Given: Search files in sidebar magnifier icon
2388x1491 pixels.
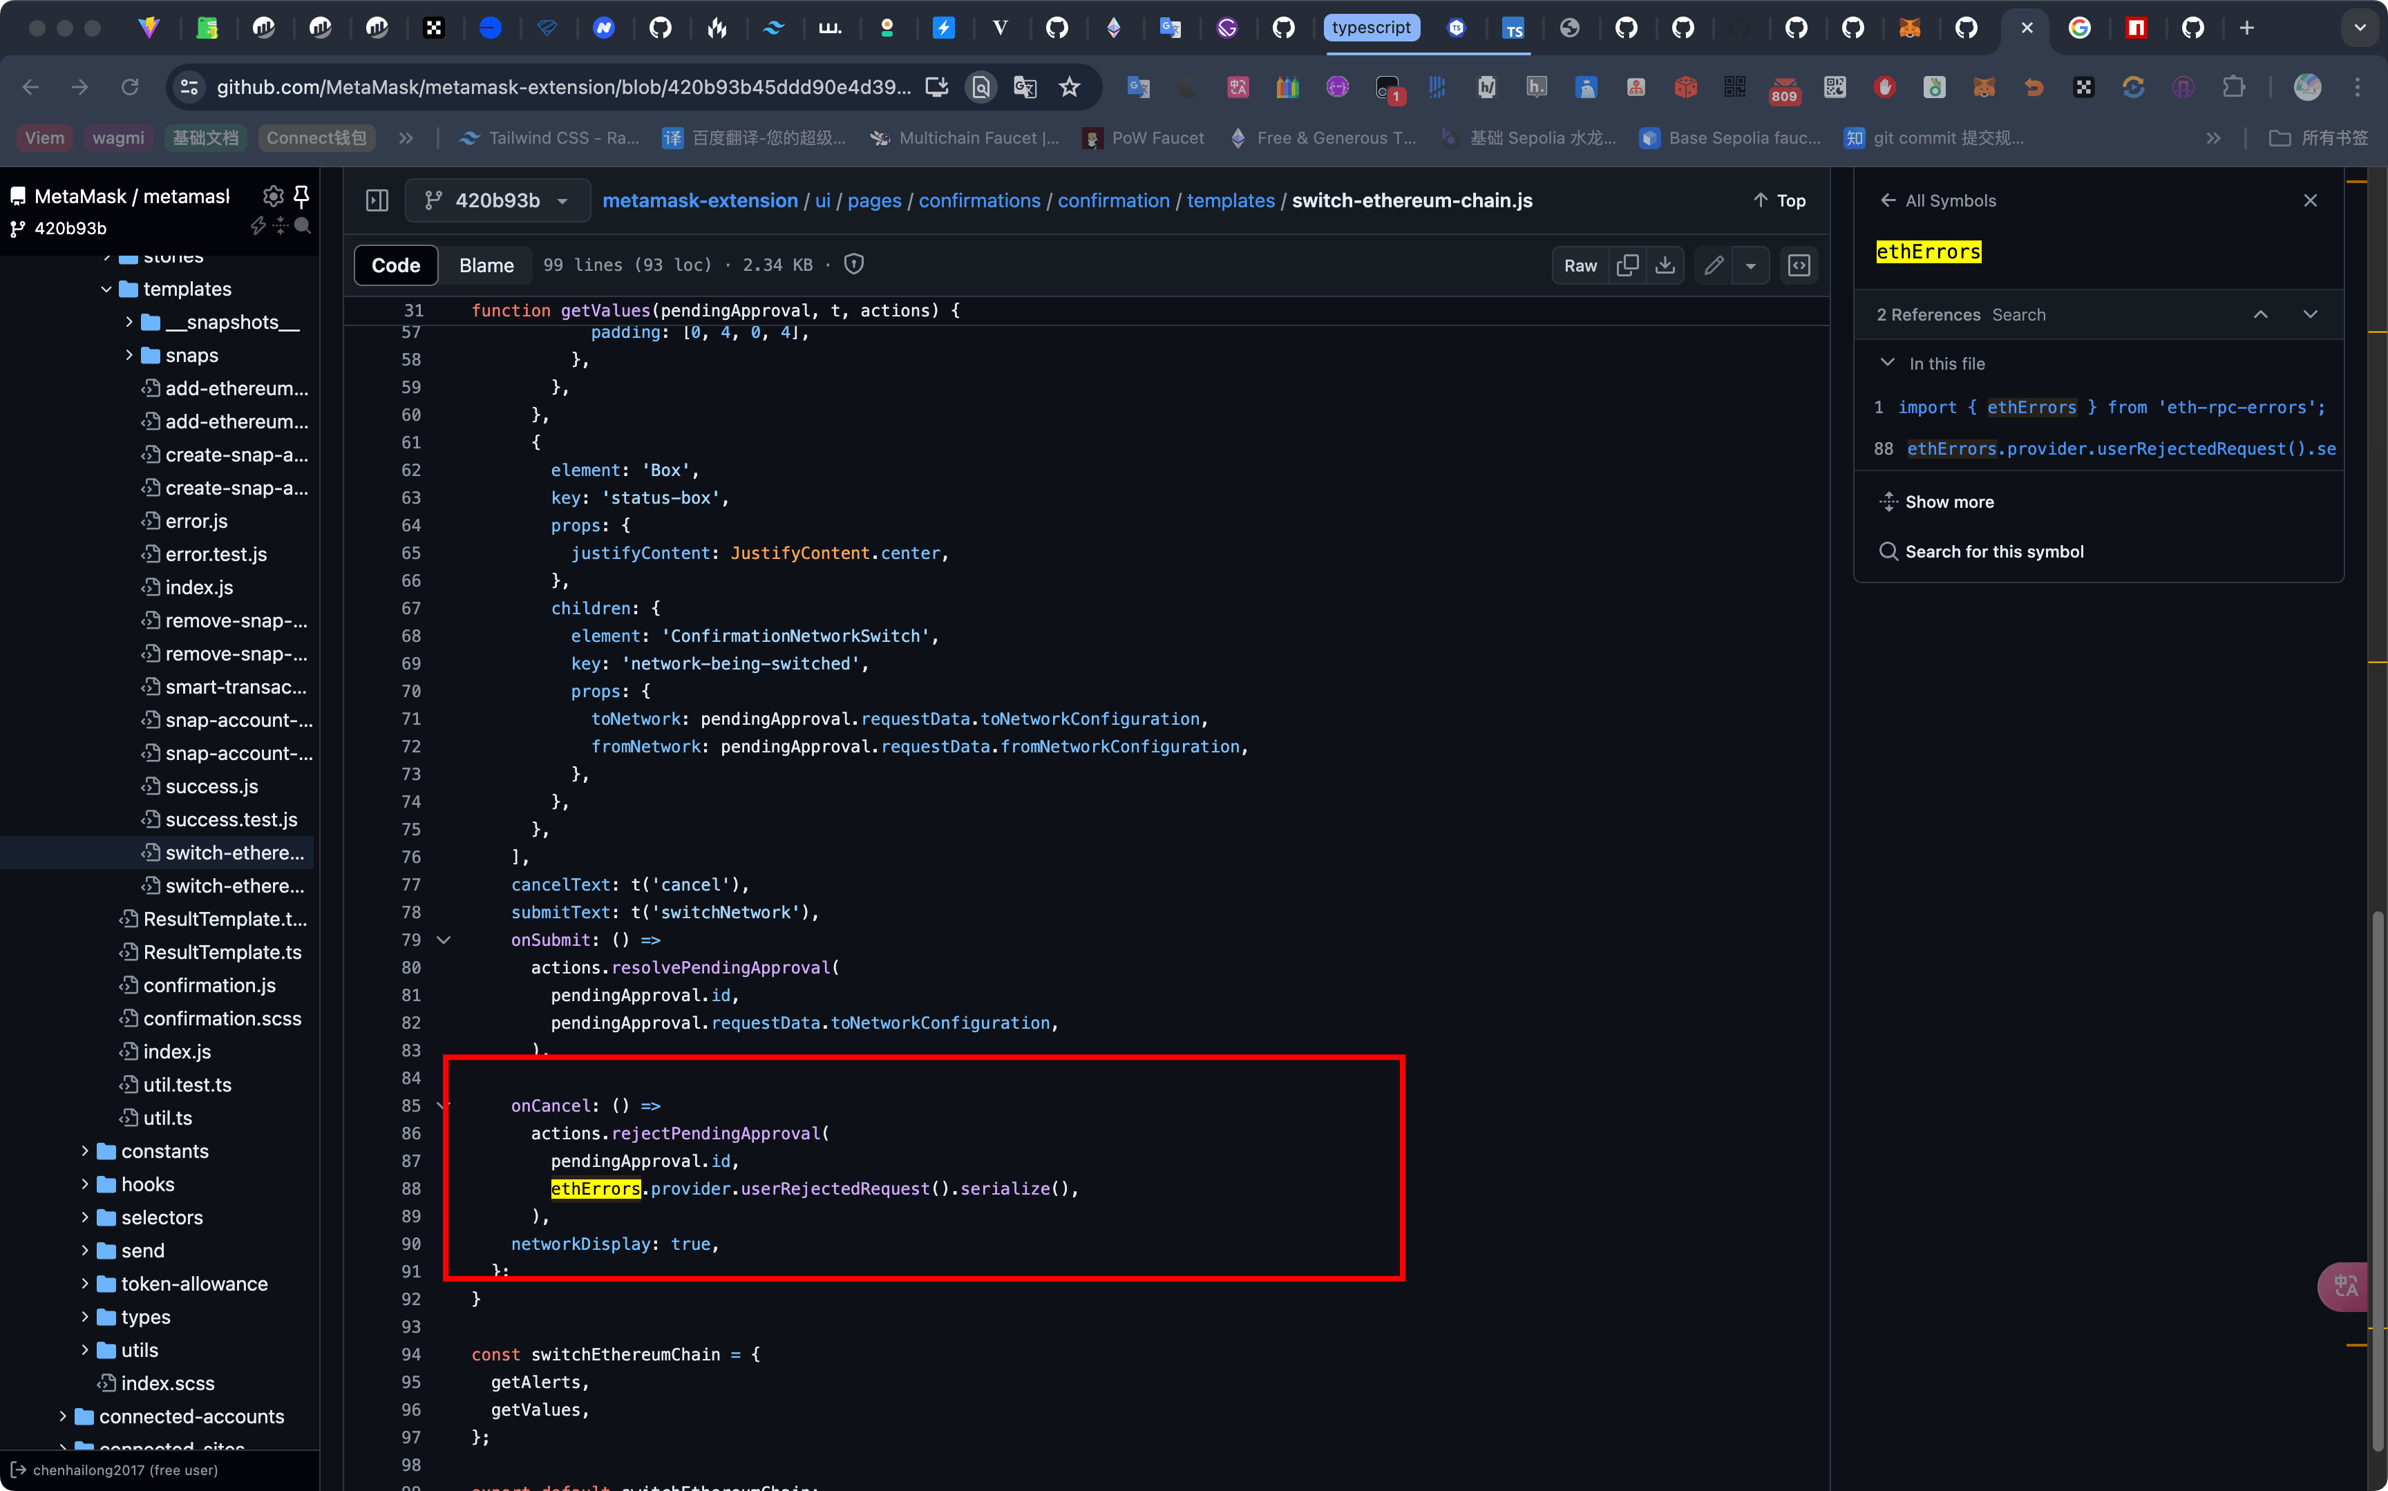Looking at the screenshot, I should tap(303, 226).
